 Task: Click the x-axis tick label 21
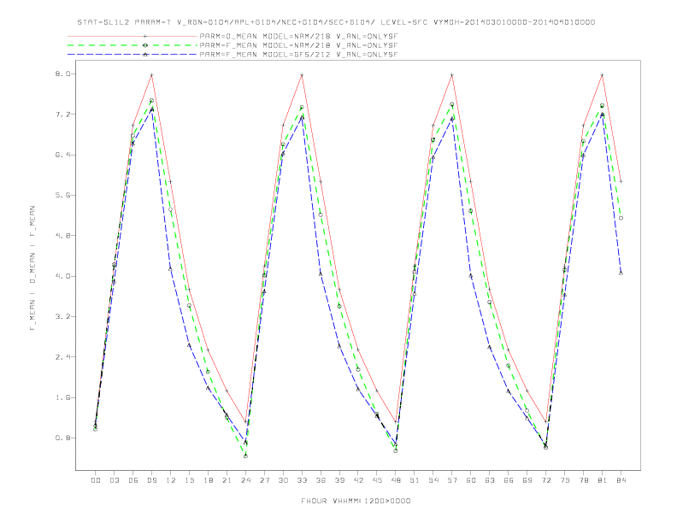point(227,480)
